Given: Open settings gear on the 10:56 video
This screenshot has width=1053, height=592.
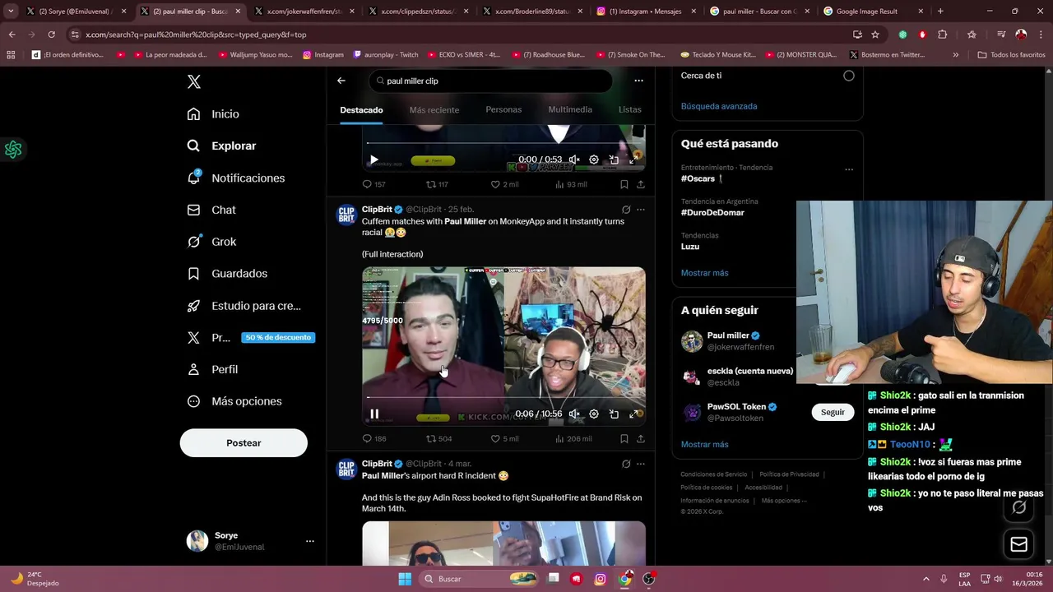Looking at the screenshot, I should 594,414.
